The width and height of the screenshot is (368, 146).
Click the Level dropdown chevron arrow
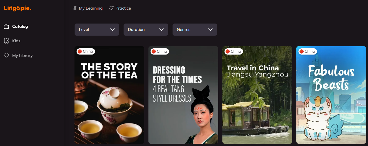pos(113,30)
